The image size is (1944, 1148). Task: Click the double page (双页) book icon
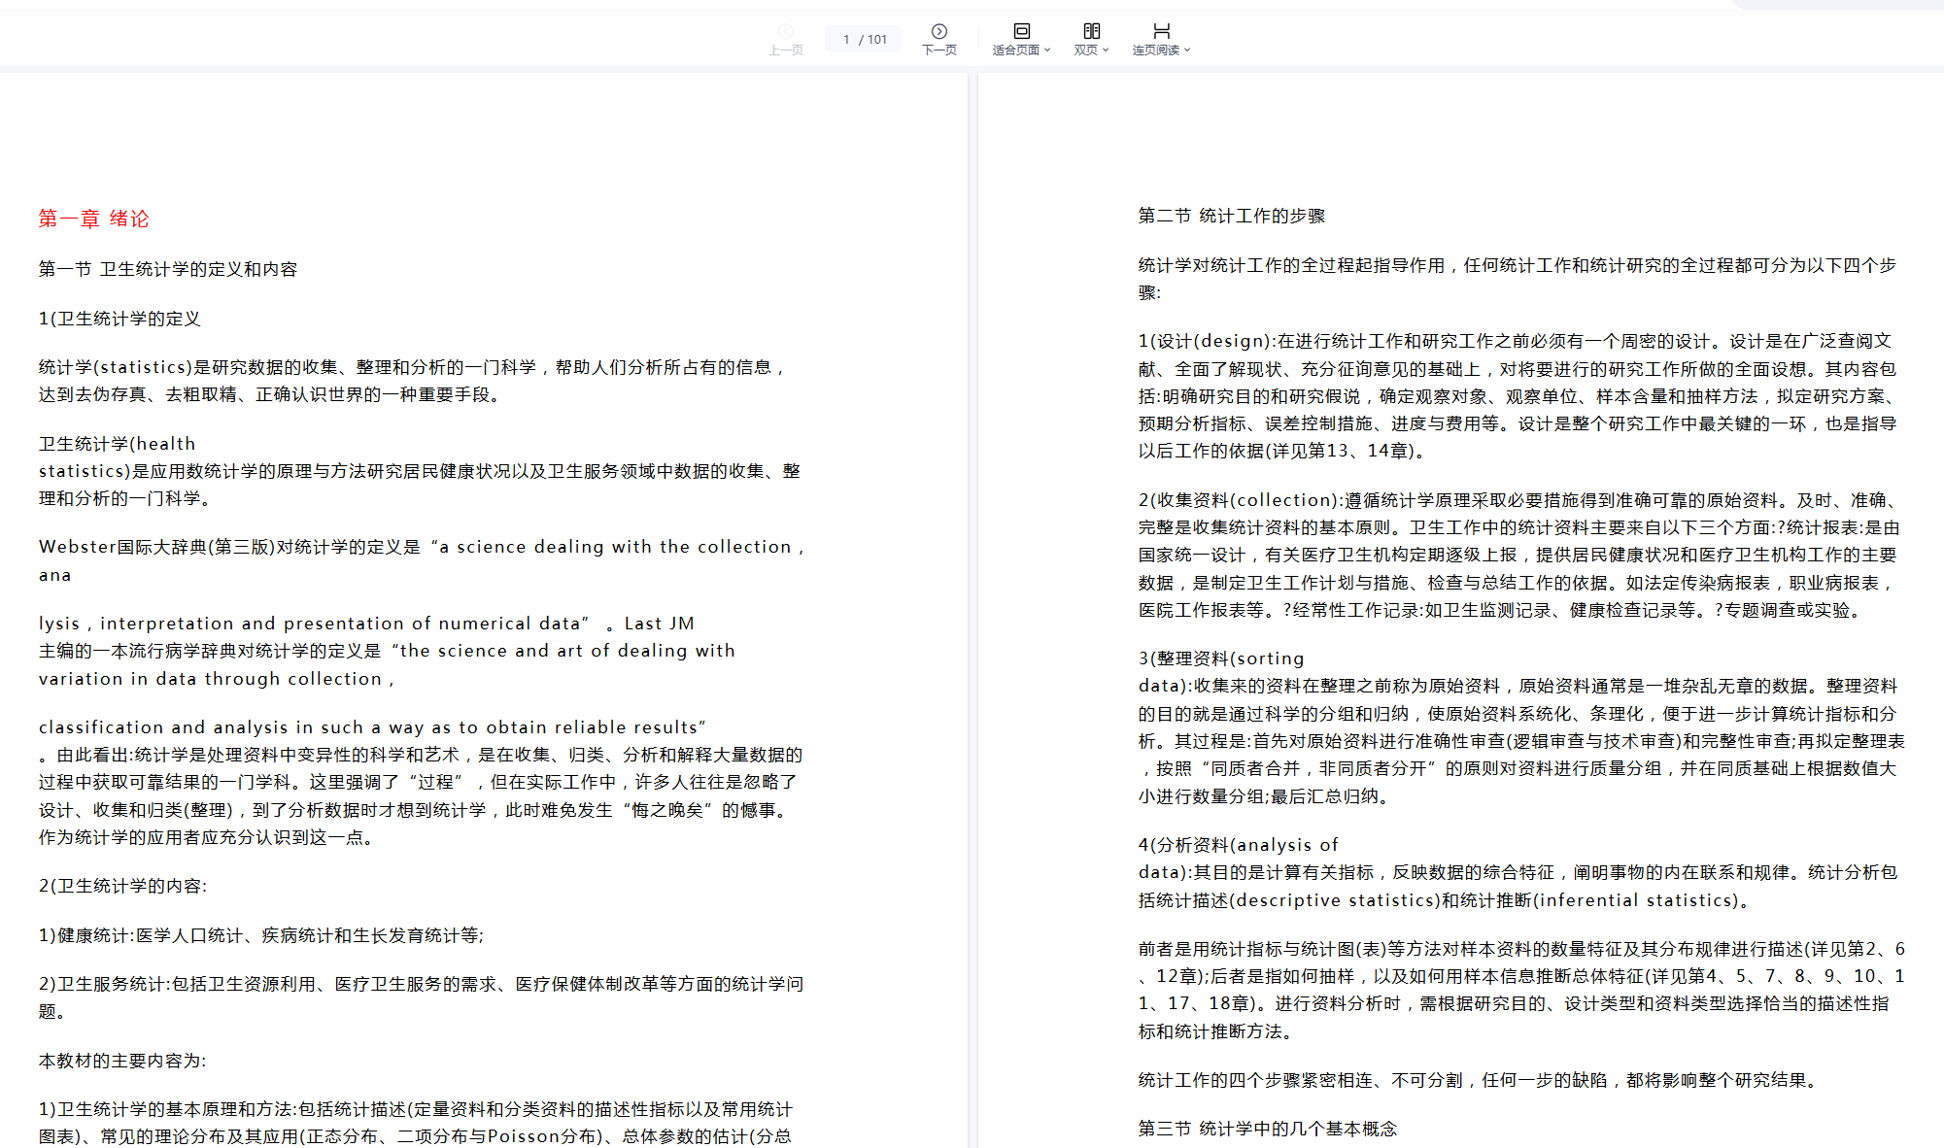click(1091, 31)
